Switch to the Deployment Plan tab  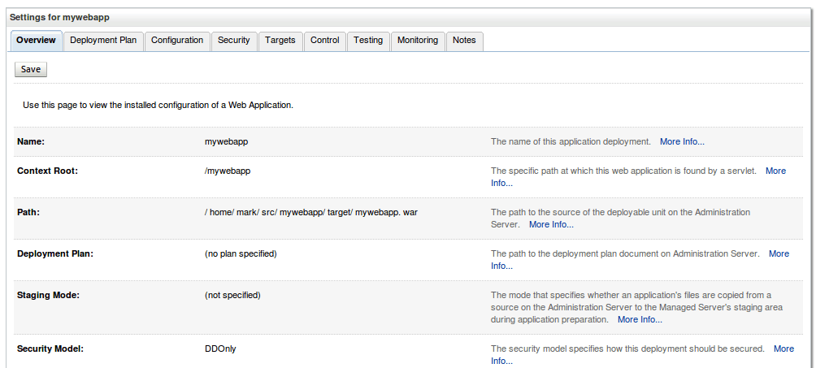pyautogui.click(x=103, y=41)
